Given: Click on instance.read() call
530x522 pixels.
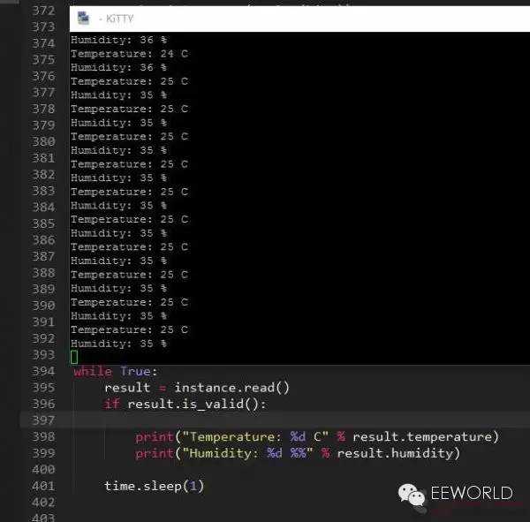Looking at the screenshot, I should [232, 388].
